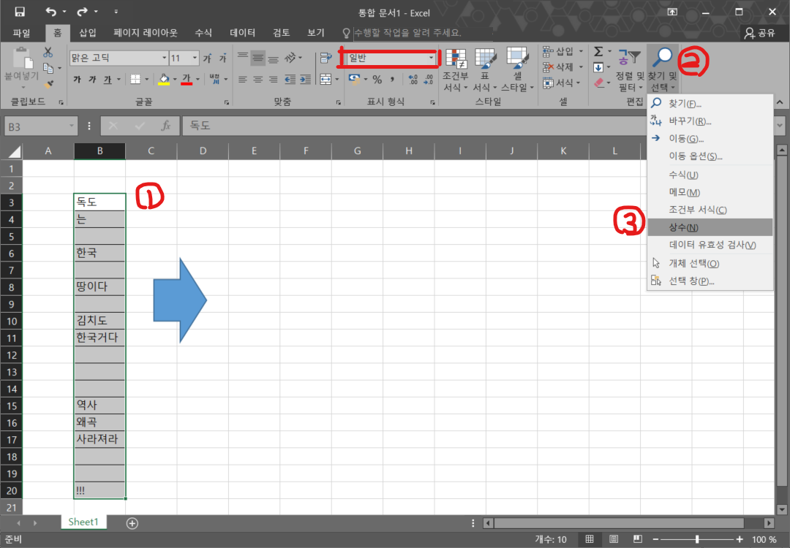Image resolution: width=790 pixels, height=548 pixels.
Task: Click the Copy icon in clipboard group
Action: pos(48,69)
